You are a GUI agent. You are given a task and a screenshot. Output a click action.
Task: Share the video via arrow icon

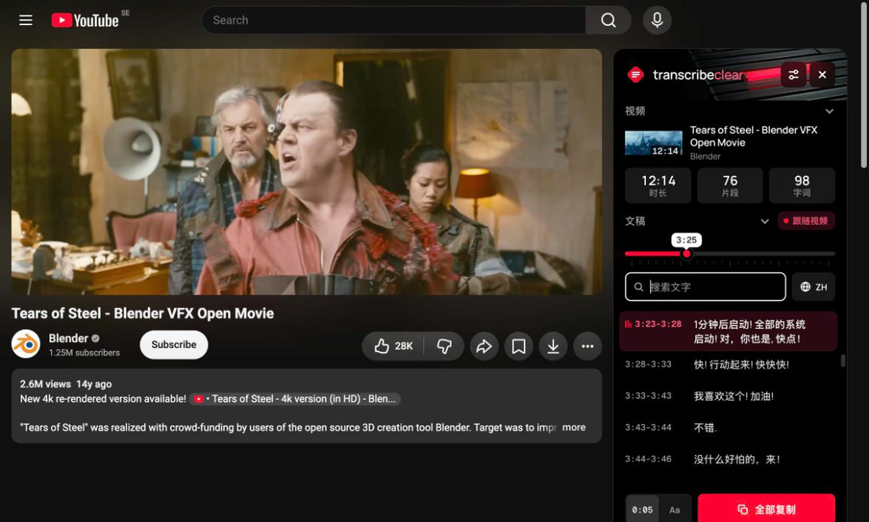484,346
